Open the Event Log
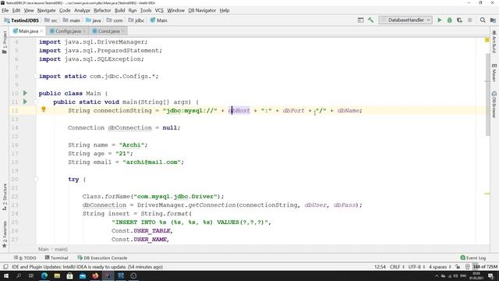499x281 pixels. pos(473,258)
